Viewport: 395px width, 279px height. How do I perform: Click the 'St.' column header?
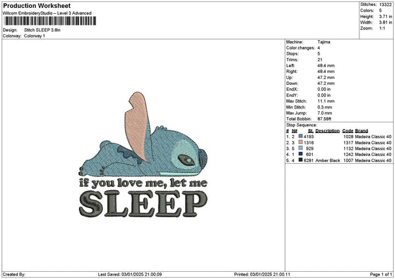311,131
